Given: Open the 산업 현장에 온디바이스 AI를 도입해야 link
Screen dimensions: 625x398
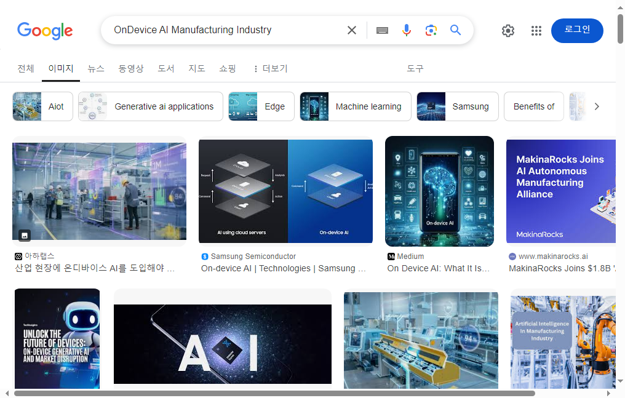Looking at the screenshot, I should tap(95, 268).
